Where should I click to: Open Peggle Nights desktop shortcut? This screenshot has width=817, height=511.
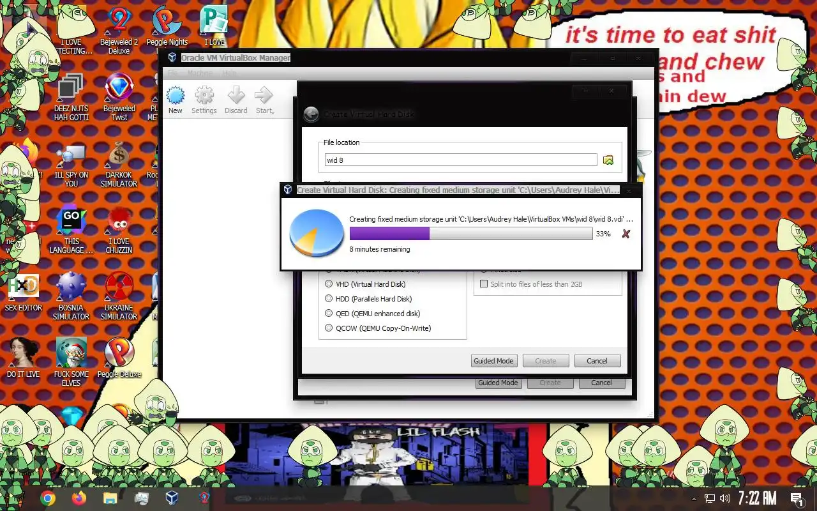[x=167, y=27]
